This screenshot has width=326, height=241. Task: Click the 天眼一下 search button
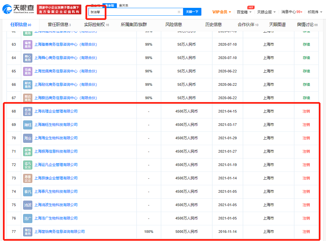192,11
